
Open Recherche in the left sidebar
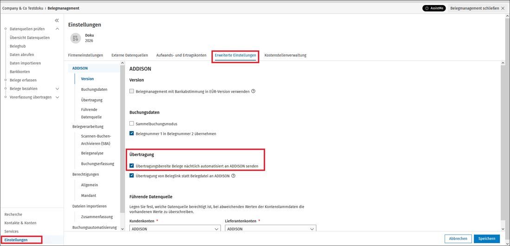click(x=13, y=214)
